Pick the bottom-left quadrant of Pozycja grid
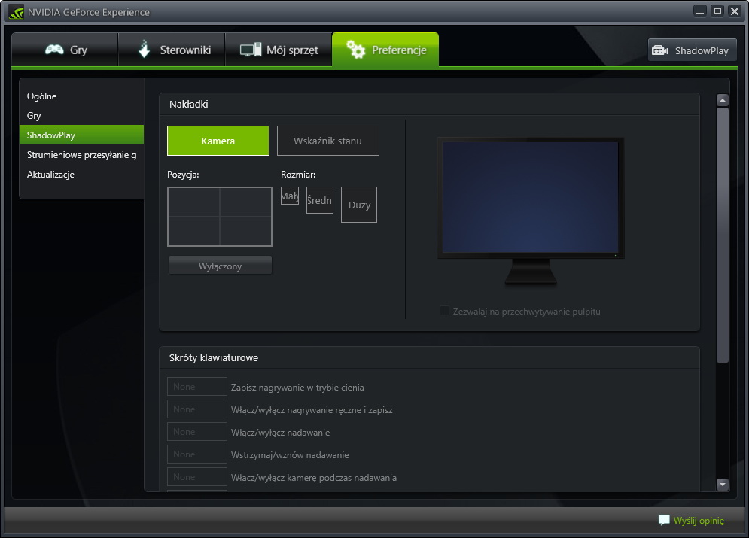The height and width of the screenshot is (538, 749). [x=194, y=231]
